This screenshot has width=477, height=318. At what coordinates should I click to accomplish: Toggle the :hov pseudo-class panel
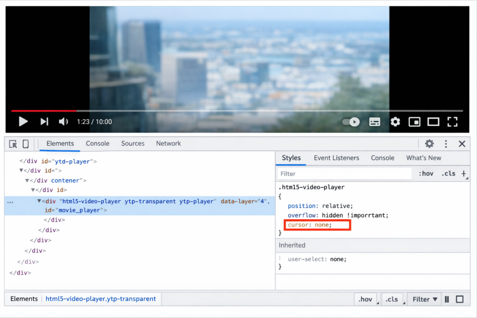(x=425, y=173)
